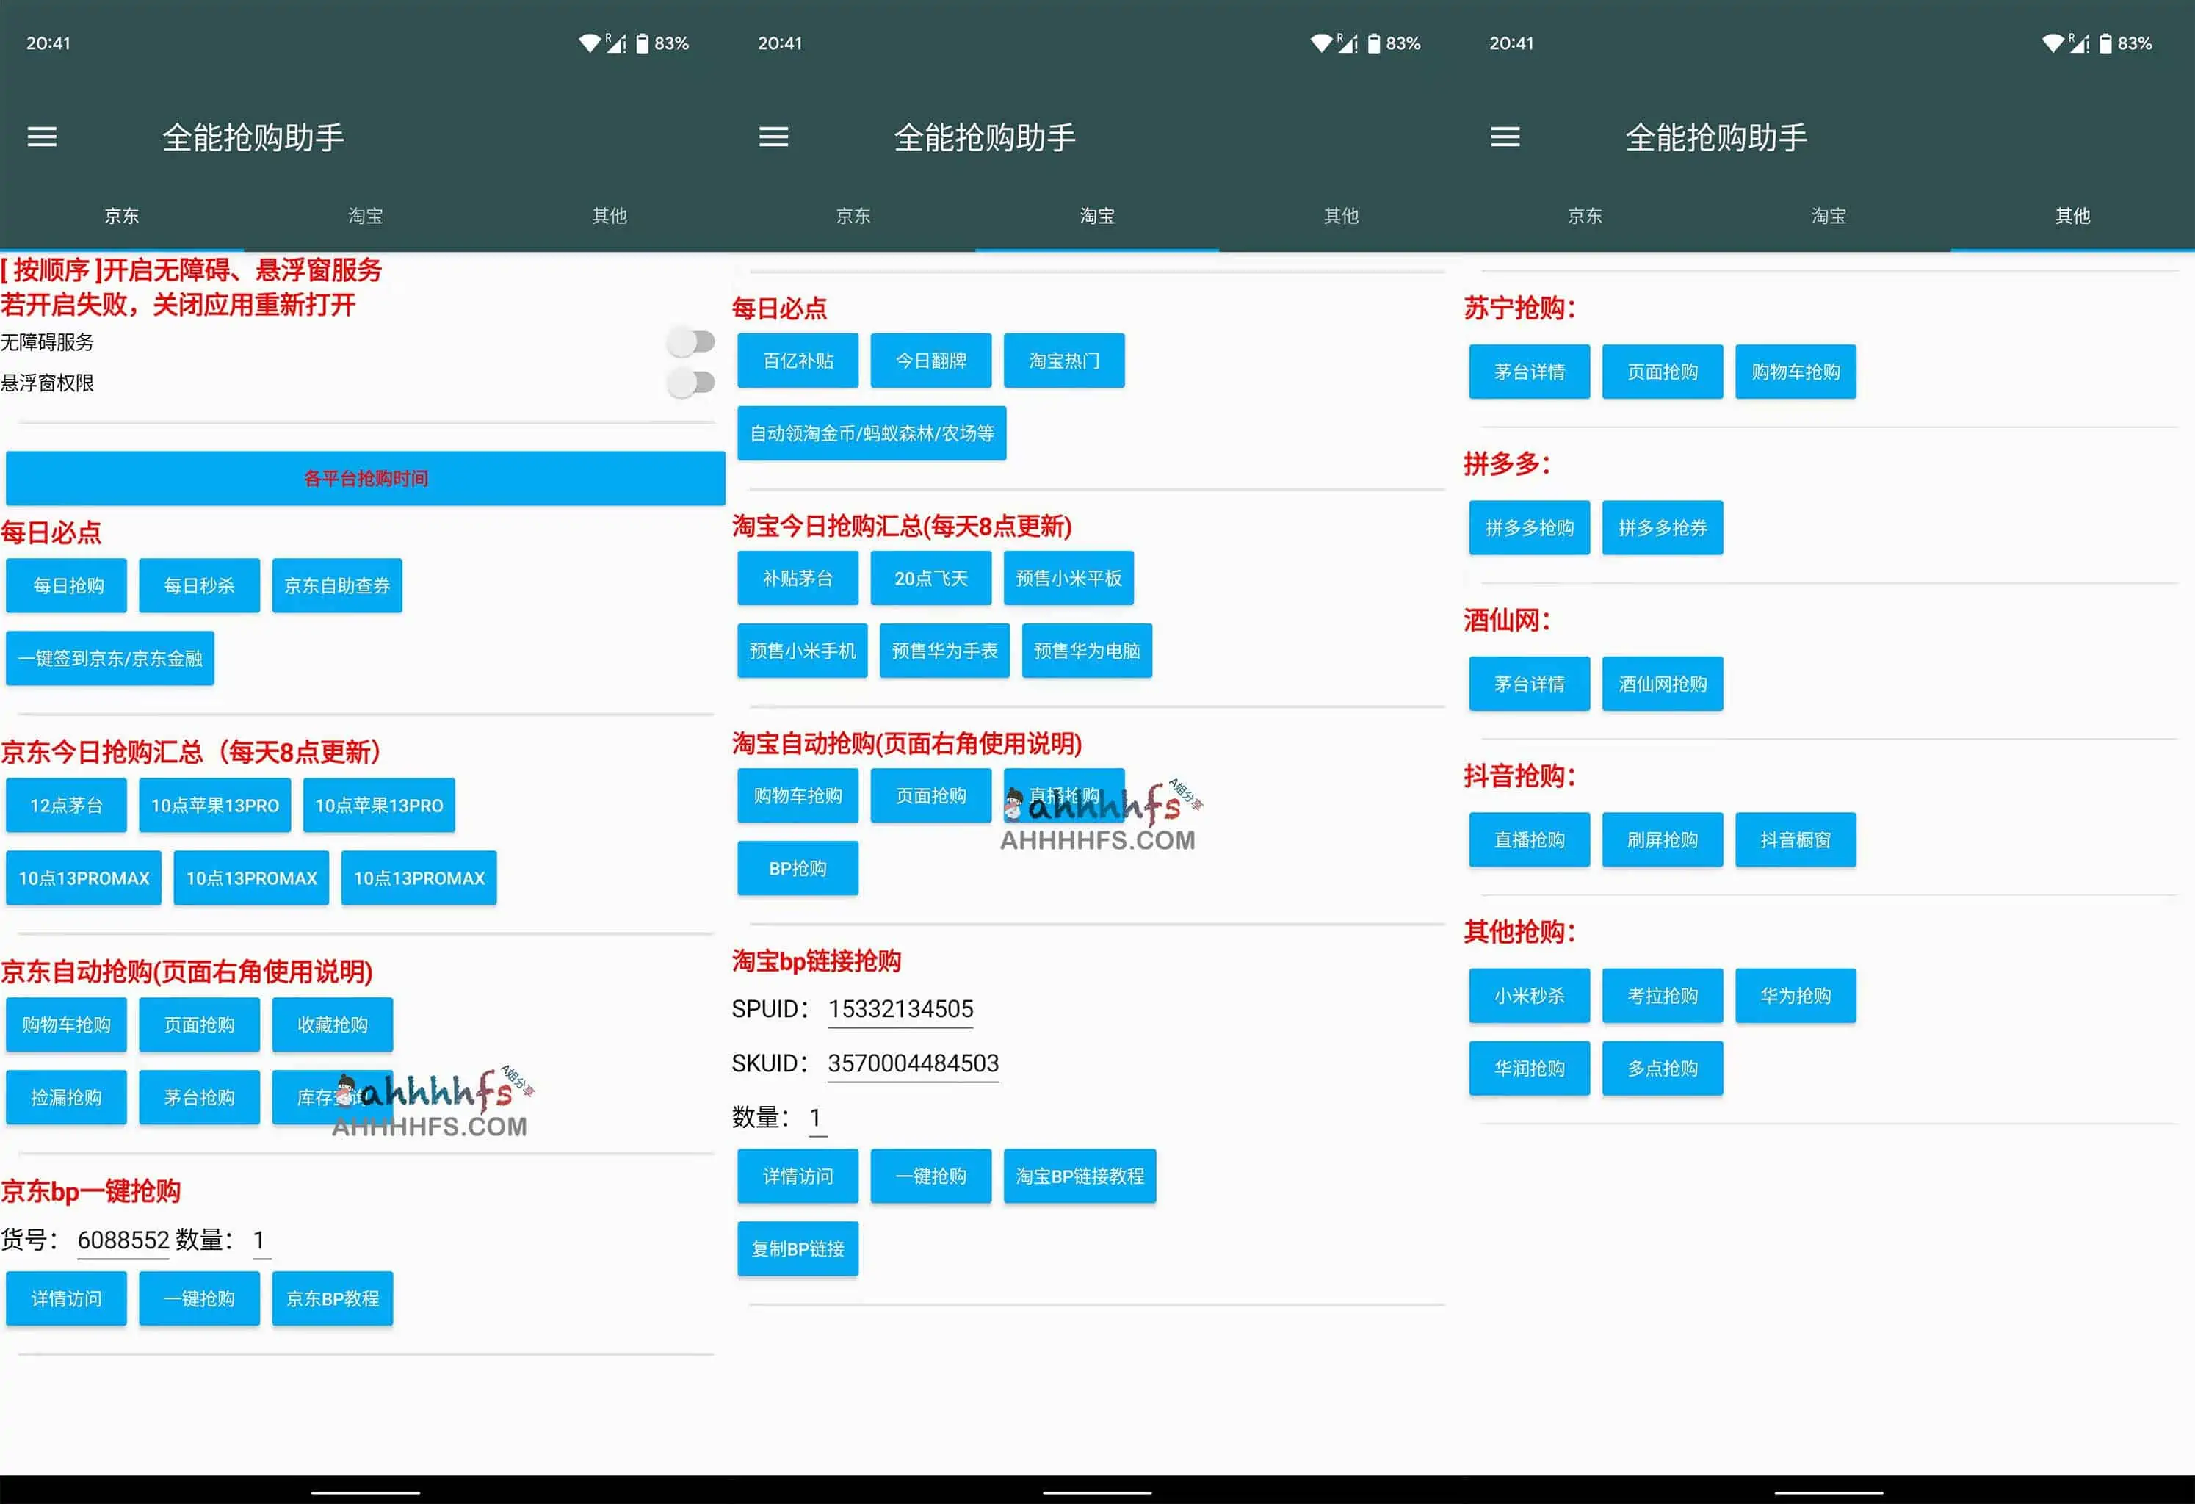Enable the 无障碍服务 toggle

point(690,342)
